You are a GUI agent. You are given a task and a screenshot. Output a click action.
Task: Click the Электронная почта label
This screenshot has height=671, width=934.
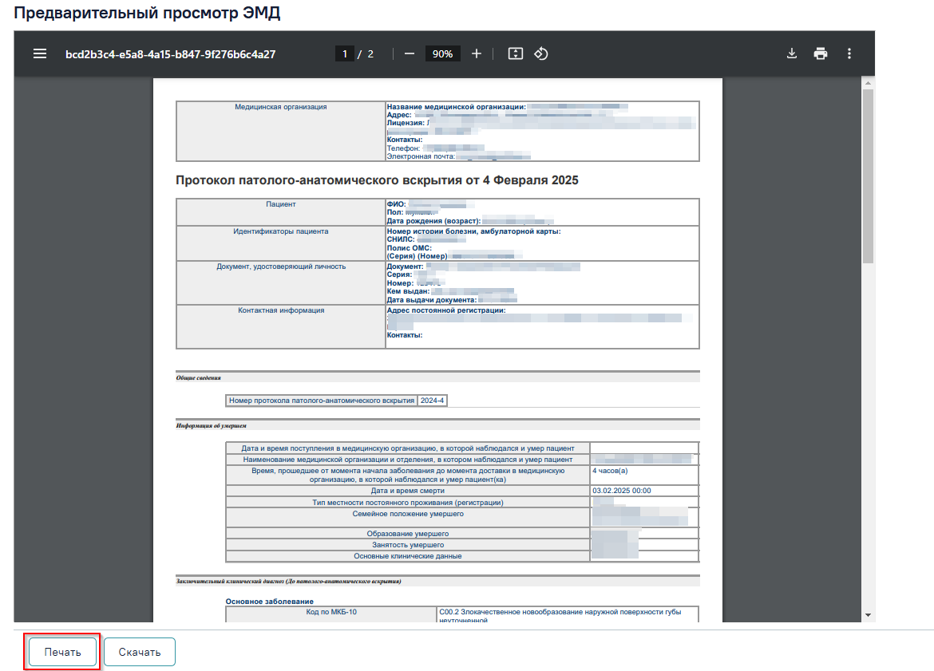click(x=421, y=156)
